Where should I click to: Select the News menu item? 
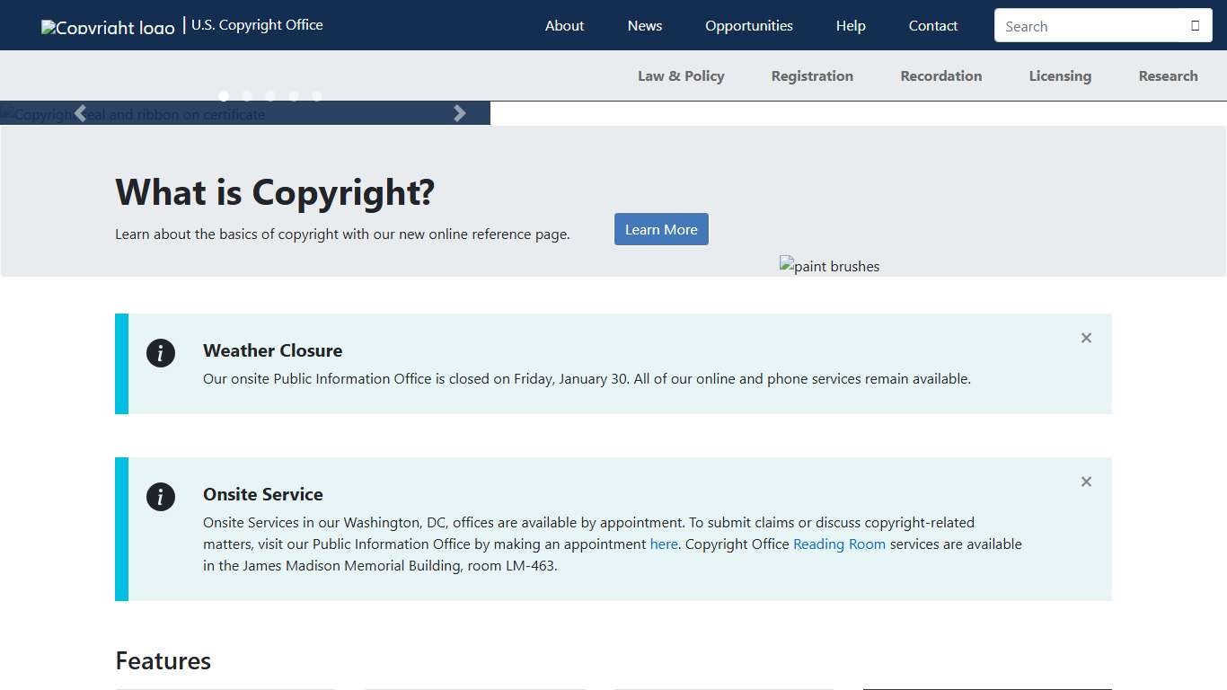(644, 25)
